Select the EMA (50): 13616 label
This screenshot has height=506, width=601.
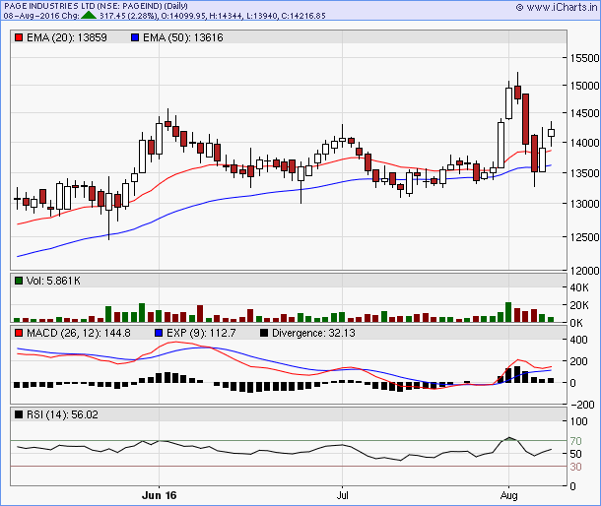pyautogui.click(x=183, y=37)
